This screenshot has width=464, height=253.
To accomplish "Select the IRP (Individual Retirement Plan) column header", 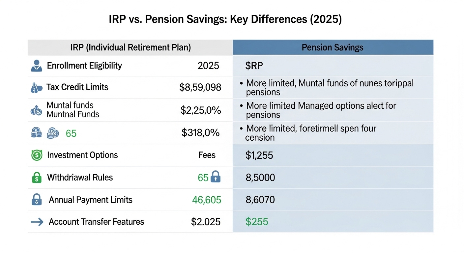I will coord(130,47).
